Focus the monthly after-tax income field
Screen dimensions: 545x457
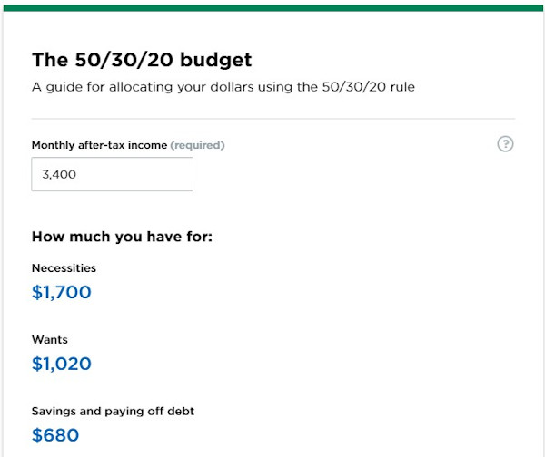coord(112,174)
